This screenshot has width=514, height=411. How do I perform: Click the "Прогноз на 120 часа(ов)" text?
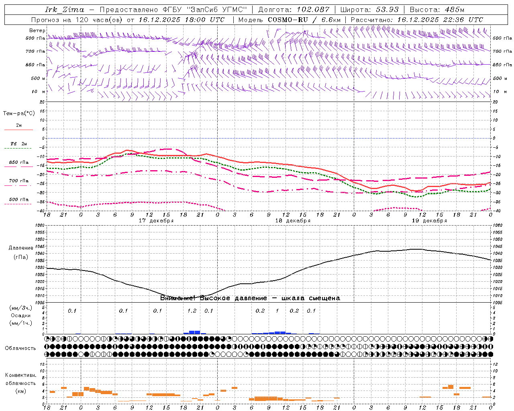pos(77,20)
